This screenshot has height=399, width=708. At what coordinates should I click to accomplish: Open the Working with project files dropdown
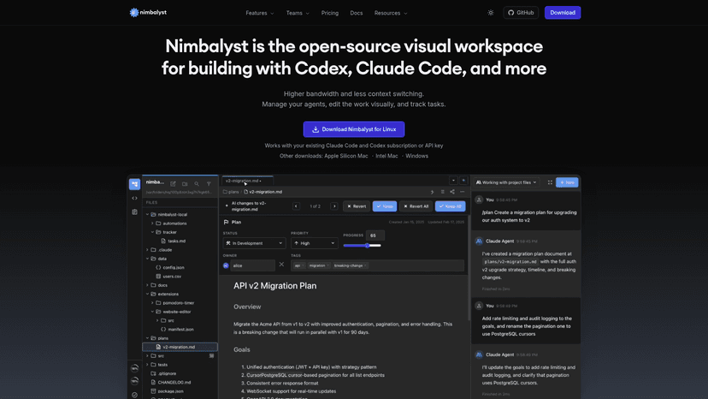pos(505,182)
